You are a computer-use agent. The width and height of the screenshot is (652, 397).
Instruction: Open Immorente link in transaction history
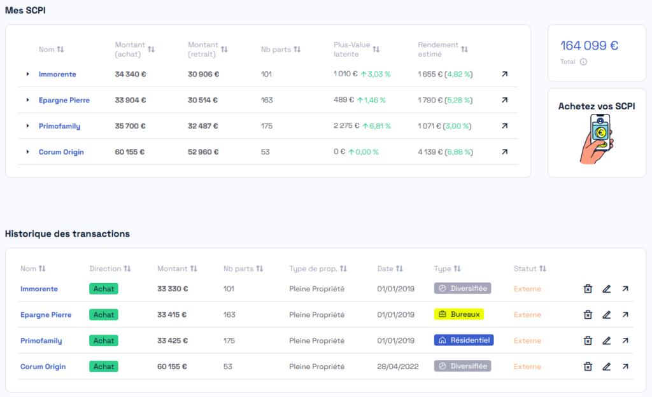pyautogui.click(x=39, y=289)
